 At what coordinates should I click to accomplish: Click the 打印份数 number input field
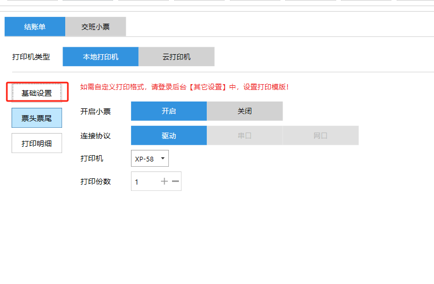click(144, 181)
